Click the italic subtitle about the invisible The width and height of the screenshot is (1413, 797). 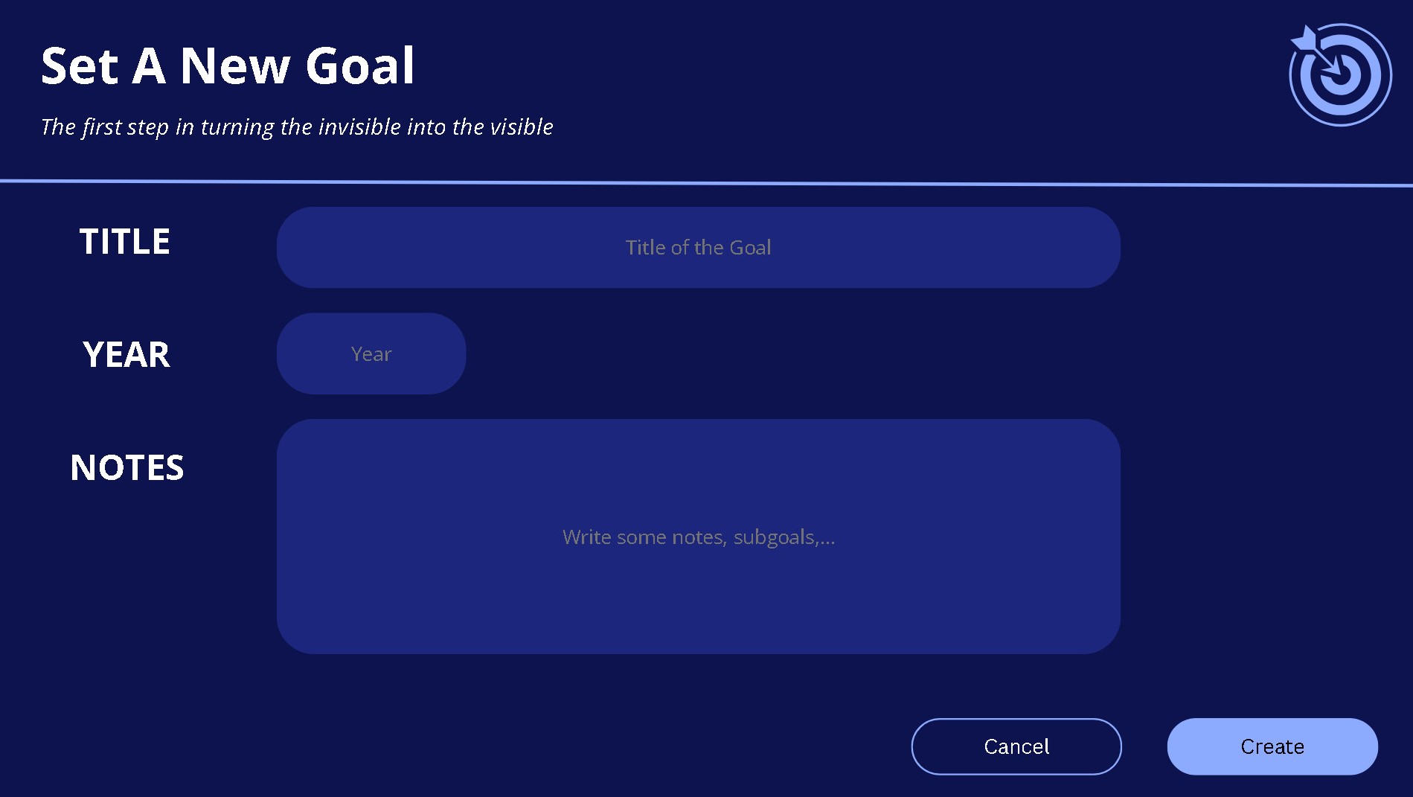point(297,127)
